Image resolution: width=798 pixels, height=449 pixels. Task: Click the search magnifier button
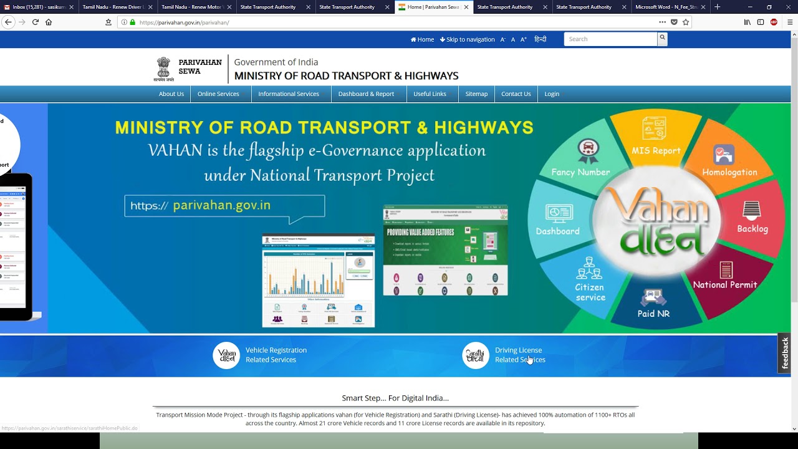click(x=662, y=39)
